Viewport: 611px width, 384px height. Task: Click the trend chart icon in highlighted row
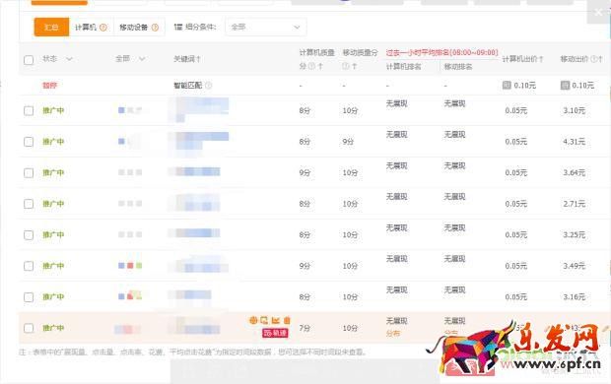click(x=276, y=320)
